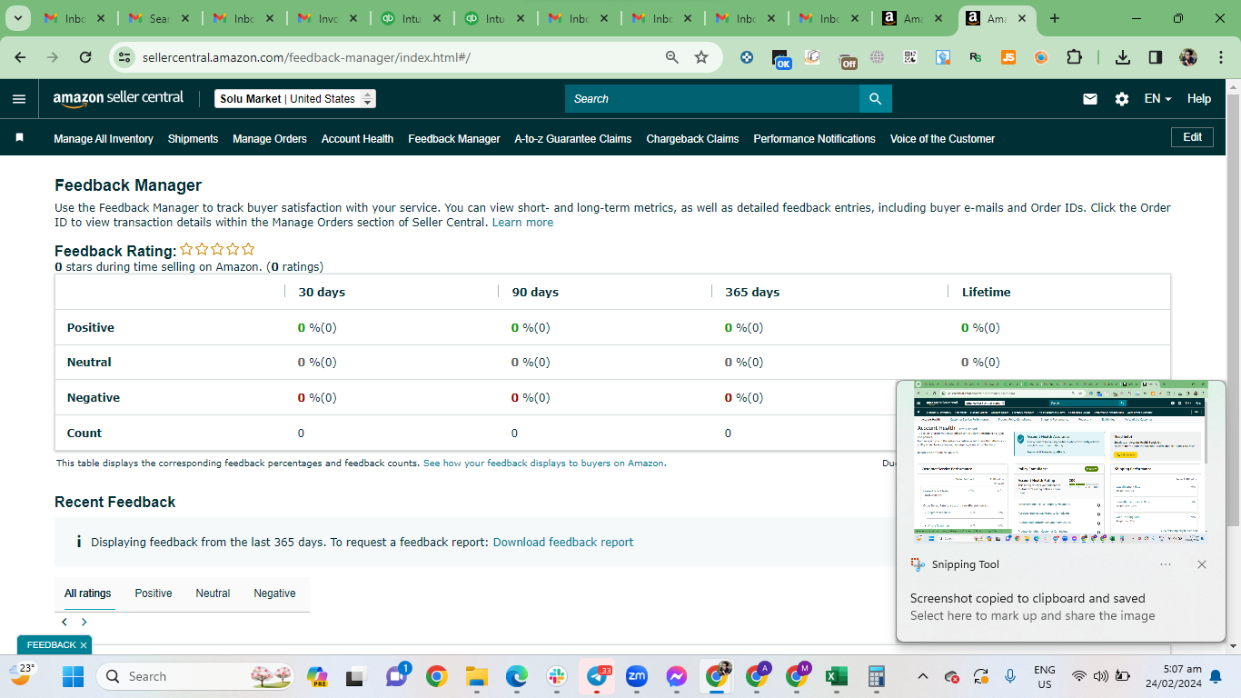Click Download feedback report link
1241x698 pixels.
click(x=563, y=543)
